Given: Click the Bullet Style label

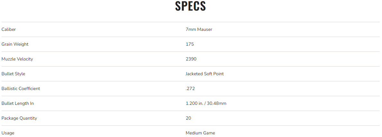Looking at the screenshot, I should [13, 74].
